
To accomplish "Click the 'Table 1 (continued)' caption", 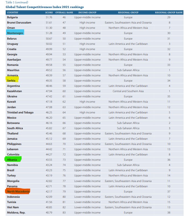I will [x=17, y=2].
